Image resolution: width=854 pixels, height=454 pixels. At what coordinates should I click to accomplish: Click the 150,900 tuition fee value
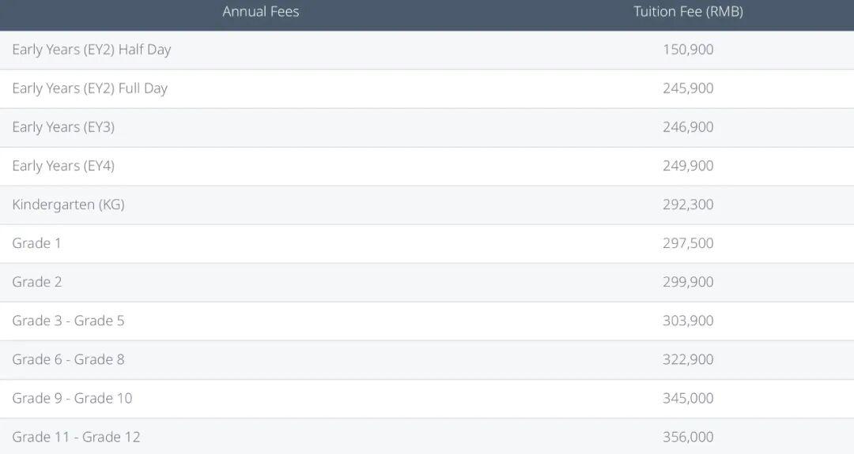(688, 50)
